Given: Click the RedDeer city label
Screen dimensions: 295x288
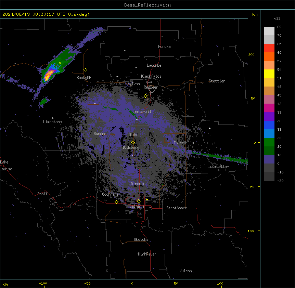Looking at the screenshot, I should (151, 87).
